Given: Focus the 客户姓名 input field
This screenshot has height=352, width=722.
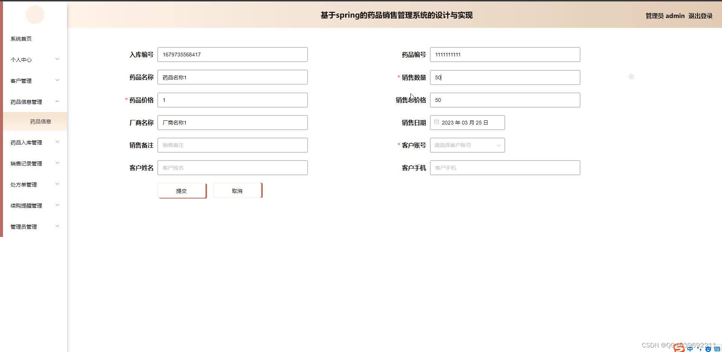Looking at the screenshot, I should pos(233,168).
